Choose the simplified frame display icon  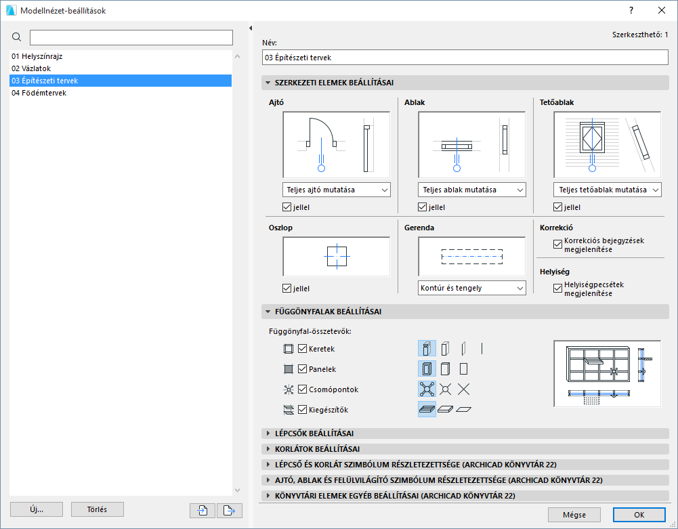click(446, 348)
